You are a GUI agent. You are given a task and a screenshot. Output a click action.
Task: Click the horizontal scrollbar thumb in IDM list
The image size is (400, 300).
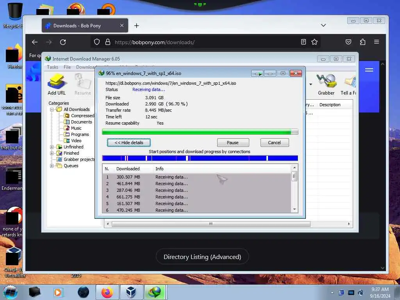[211, 224]
